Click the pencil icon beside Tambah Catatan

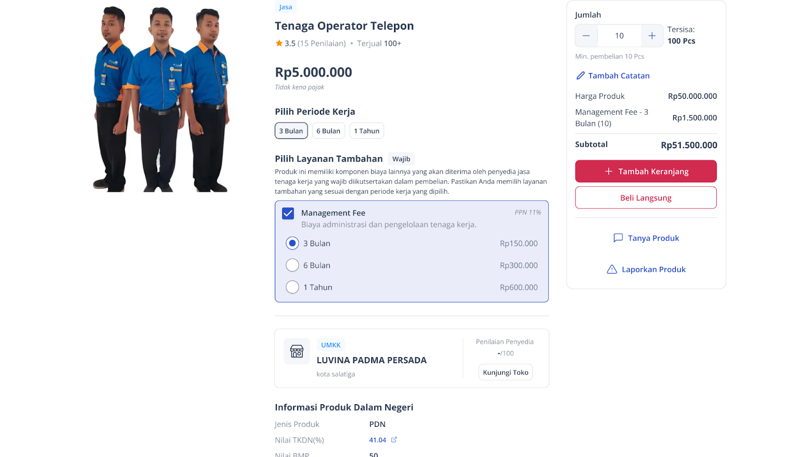click(580, 76)
